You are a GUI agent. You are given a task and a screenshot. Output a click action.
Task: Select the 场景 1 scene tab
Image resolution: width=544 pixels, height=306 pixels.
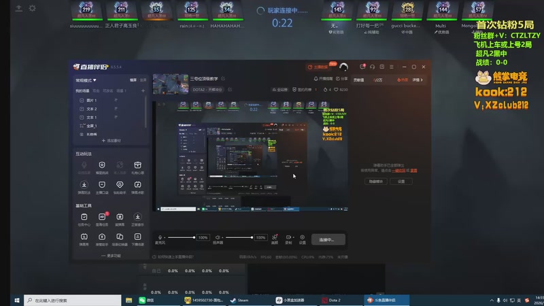122,91
